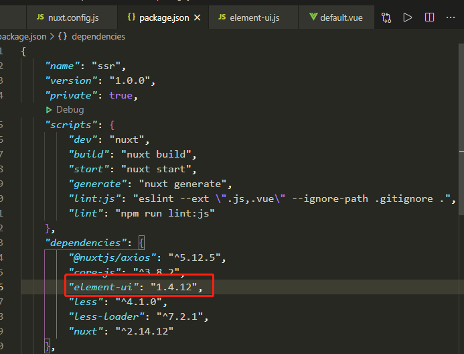Click the Vue logo icon on default.vue tab
This screenshot has height=354, width=464.
(313, 17)
